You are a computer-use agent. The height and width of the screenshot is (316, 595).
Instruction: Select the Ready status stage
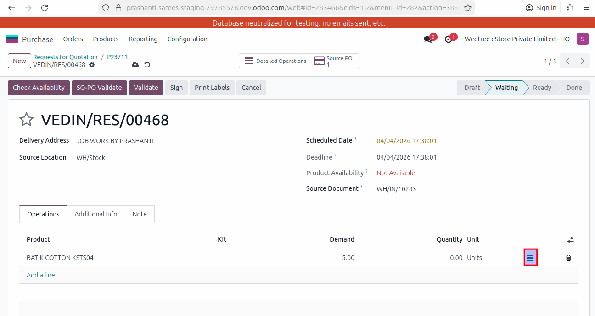coord(542,88)
